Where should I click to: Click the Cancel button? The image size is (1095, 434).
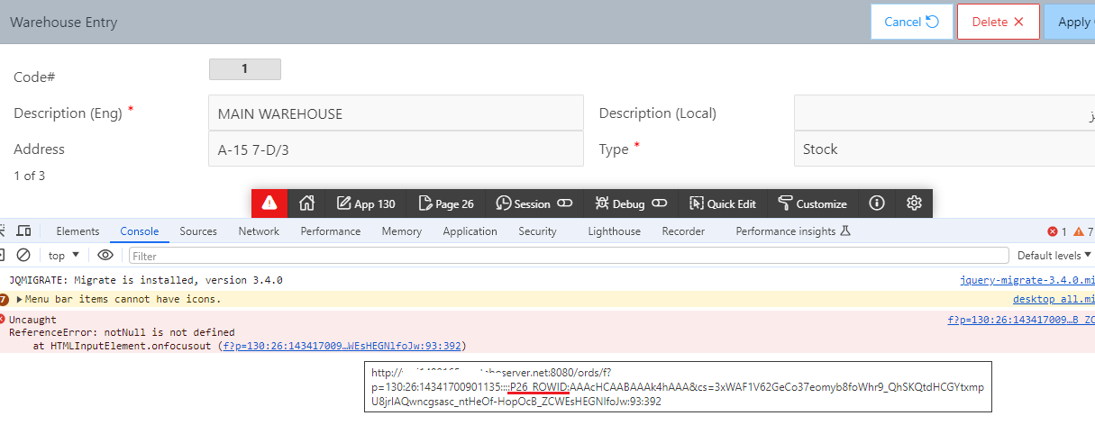point(912,22)
